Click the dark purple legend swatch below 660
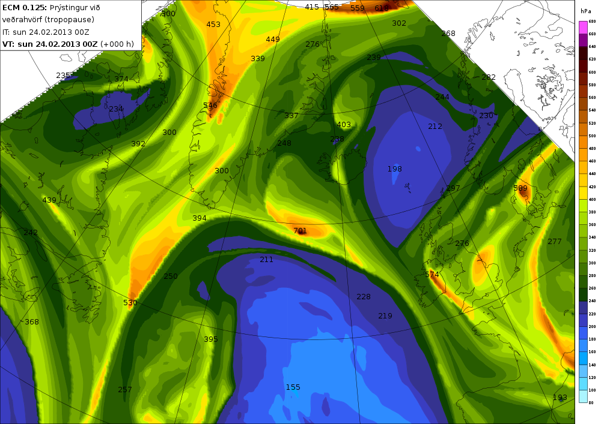601x424 pixels. (x=583, y=40)
